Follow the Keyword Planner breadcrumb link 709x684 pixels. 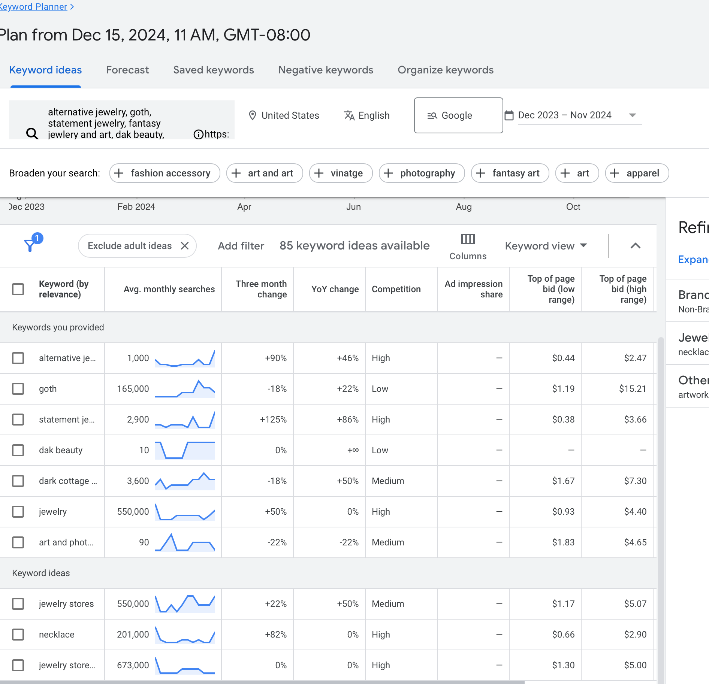pos(34,7)
